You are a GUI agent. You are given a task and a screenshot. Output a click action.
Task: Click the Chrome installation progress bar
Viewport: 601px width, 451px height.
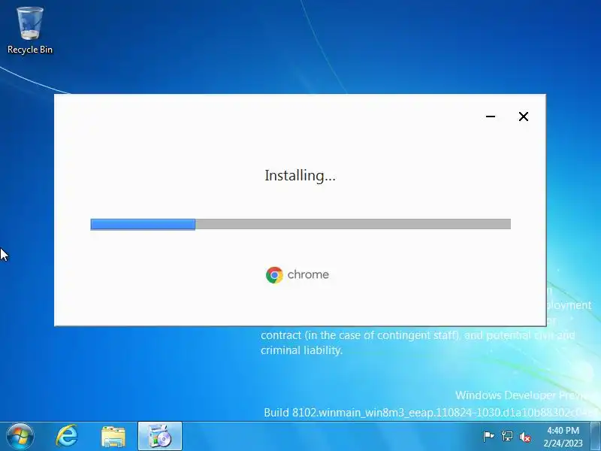(300, 224)
